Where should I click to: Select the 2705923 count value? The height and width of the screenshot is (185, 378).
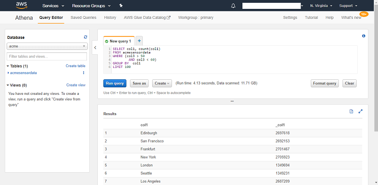283,157
